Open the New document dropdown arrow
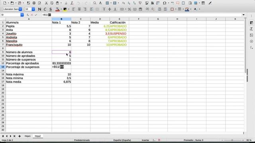This screenshot has height=143, width=255. (8, 3)
